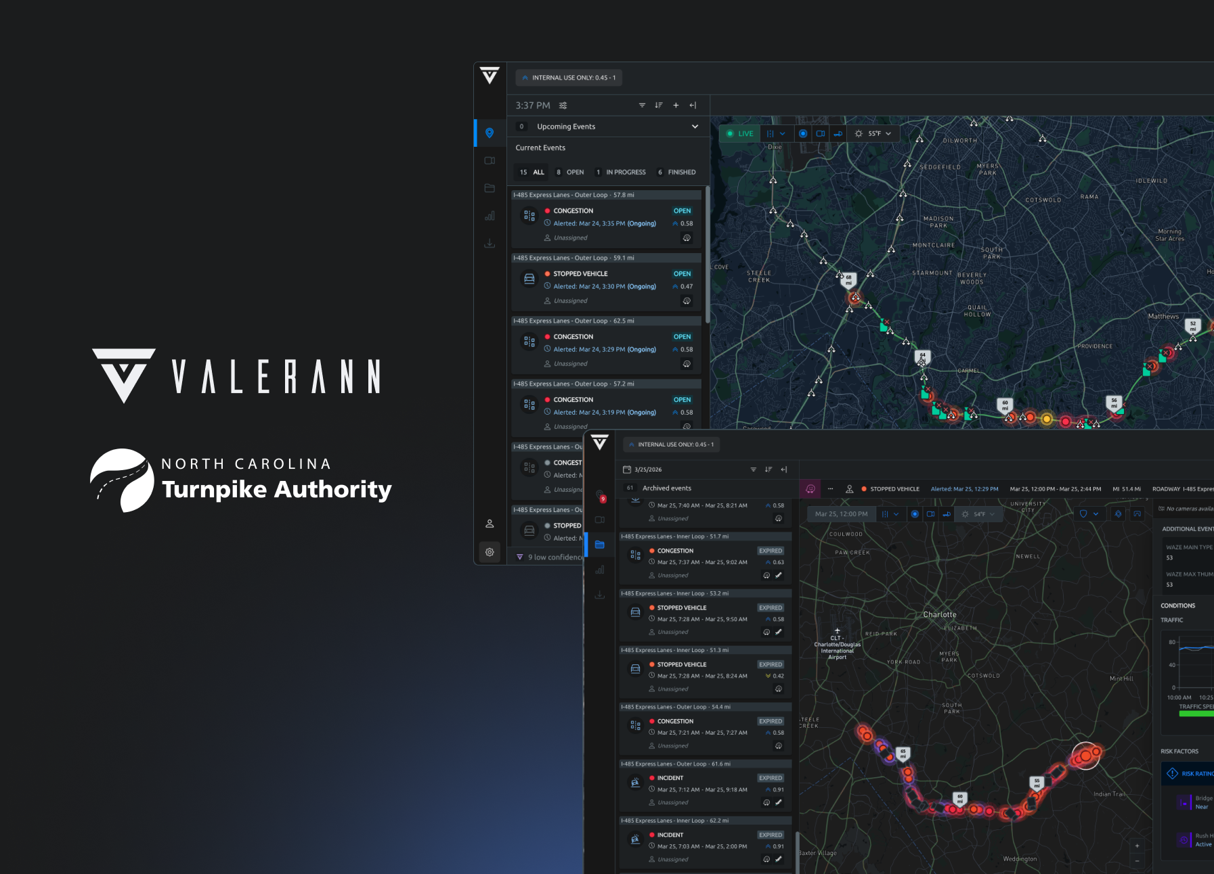Screen dimensions: 1214x874
Task: Select the ALL events tab
Action: click(532, 172)
